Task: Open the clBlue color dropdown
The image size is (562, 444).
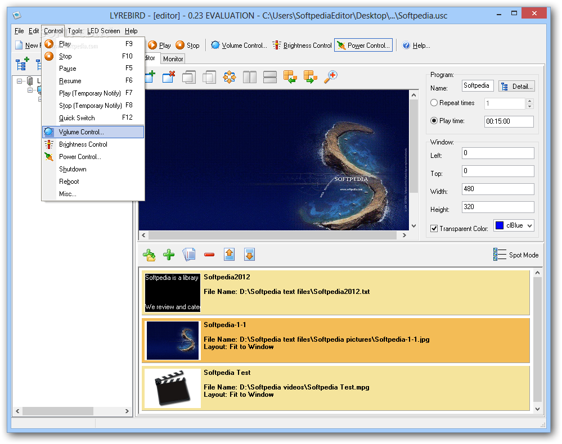Action: coord(530,225)
